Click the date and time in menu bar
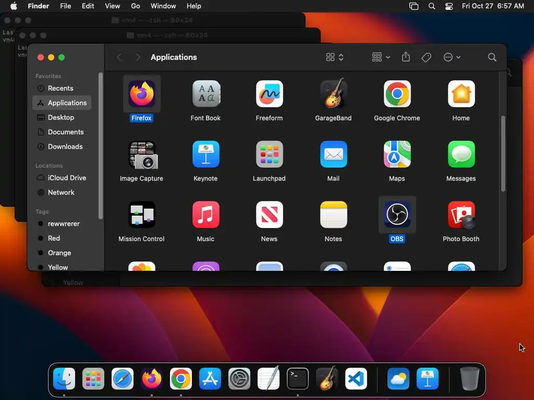 (493, 6)
